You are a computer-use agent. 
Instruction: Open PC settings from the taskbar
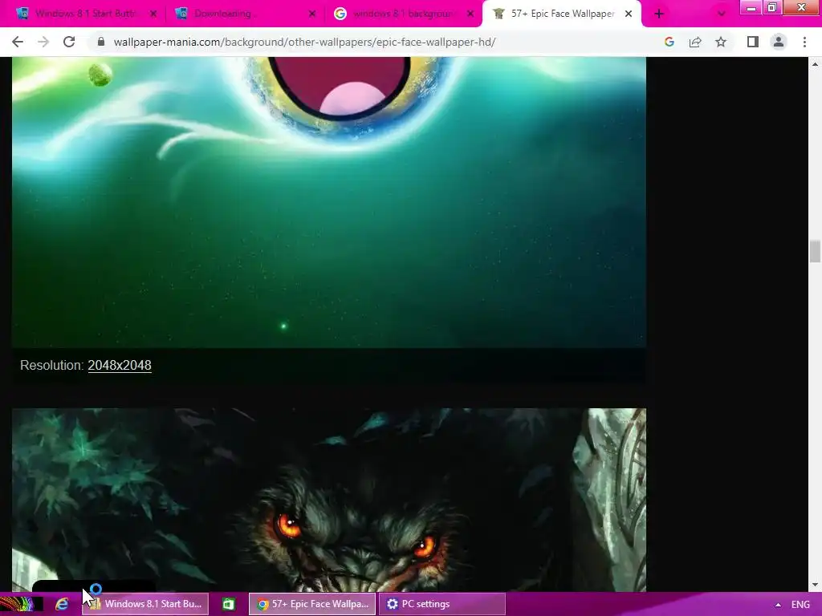[442, 604]
